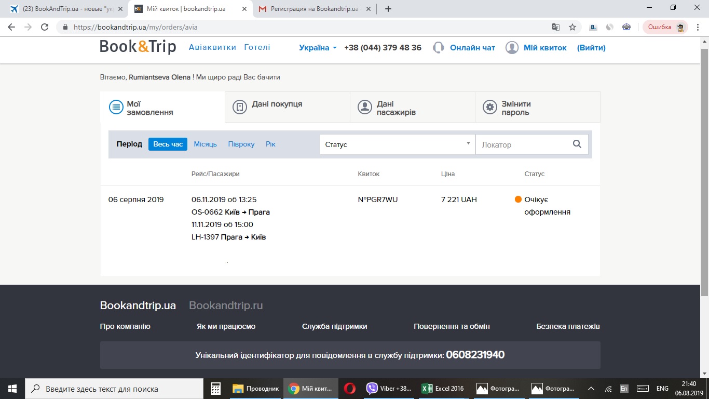
Task: Filter orders by Півроку period
Action: (x=241, y=144)
